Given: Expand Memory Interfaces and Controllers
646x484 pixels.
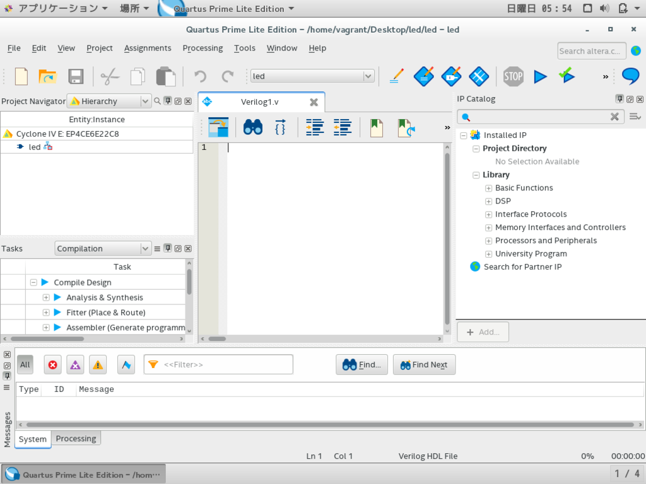Looking at the screenshot, I should pyautogui.click(x=489, y=228).
